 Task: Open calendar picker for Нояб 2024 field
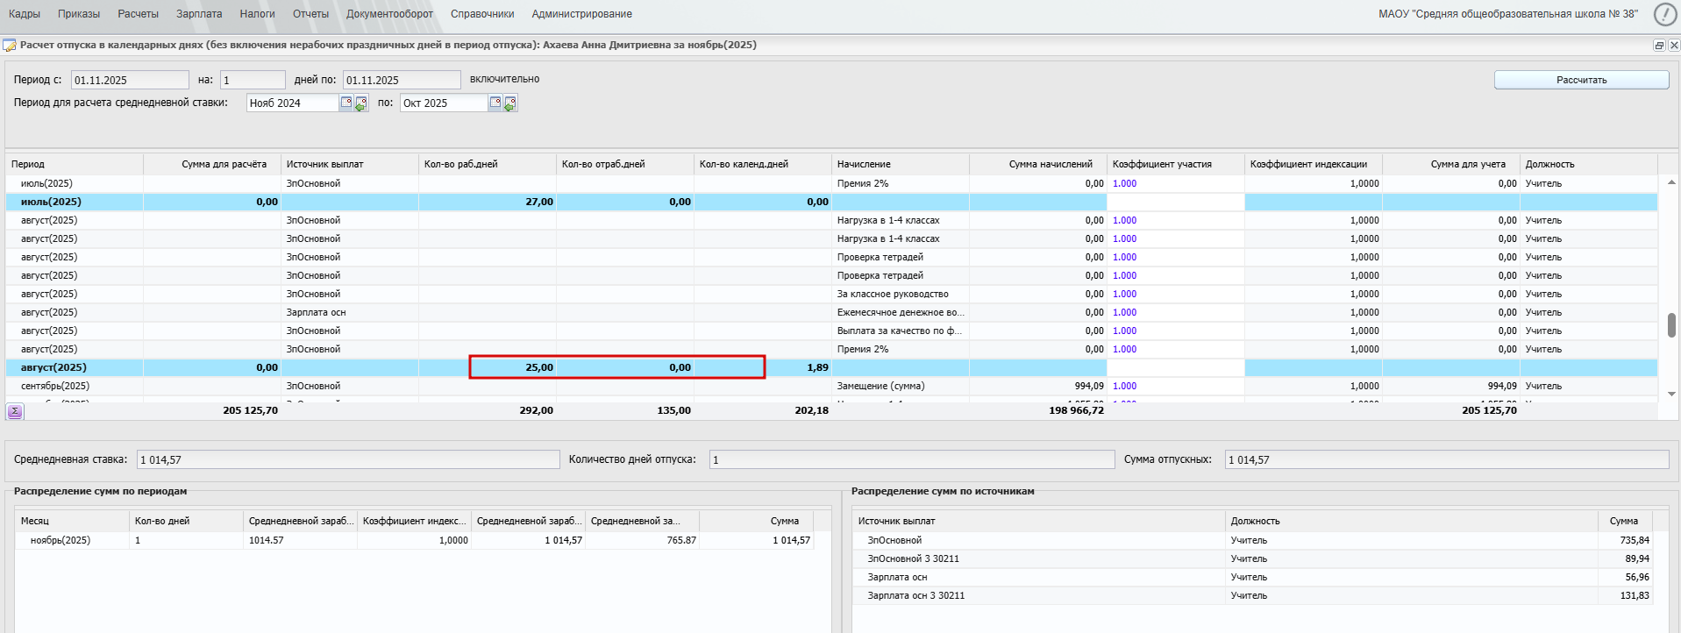[x=346, y=103]
